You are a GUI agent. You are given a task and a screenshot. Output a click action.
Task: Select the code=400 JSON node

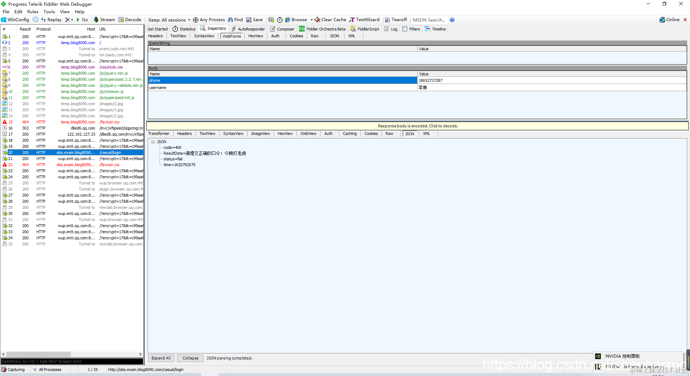pos(172,147)
